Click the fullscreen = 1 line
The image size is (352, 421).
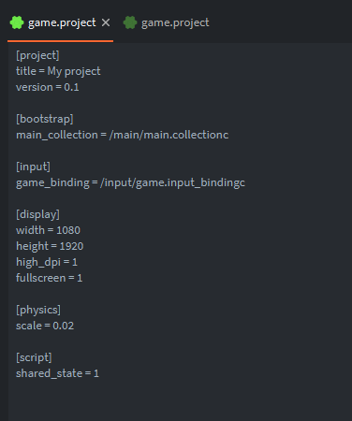(49, 278)
